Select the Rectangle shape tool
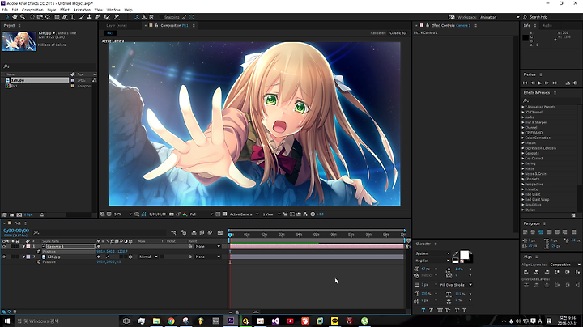Viewport: 583px width, 327px height. tap(57, 17)
